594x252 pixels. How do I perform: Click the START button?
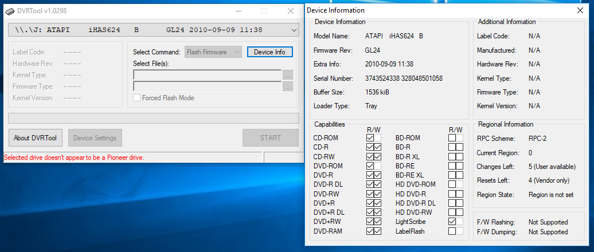pyautogui.click(x=271, y=137)
